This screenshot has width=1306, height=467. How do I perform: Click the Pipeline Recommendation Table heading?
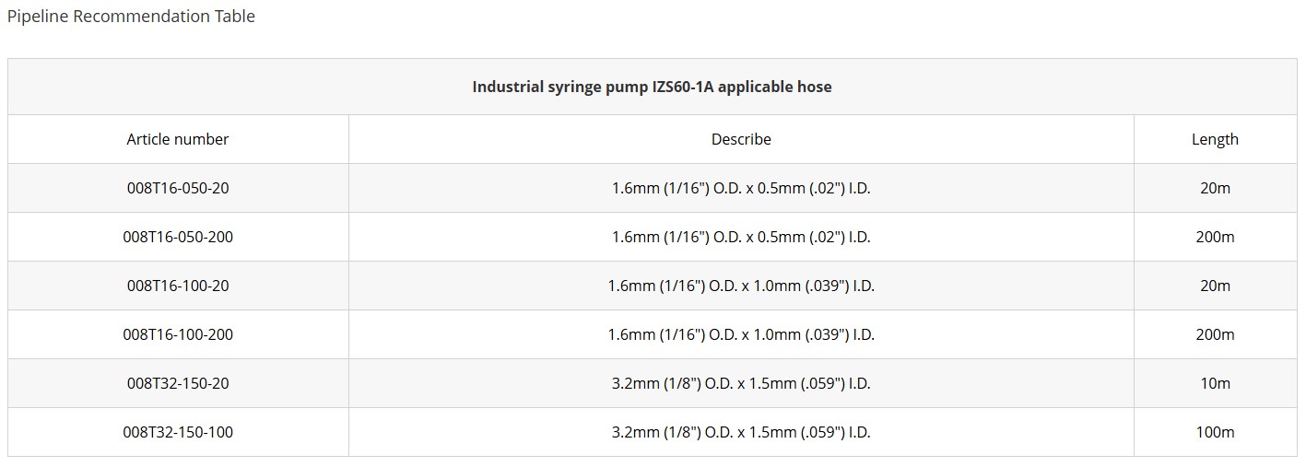pyautogui.click(x=131, y=17)
